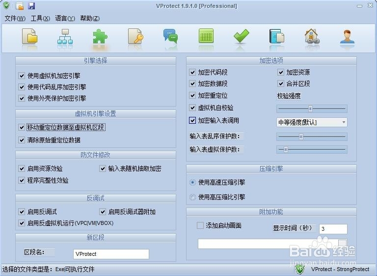Disable 启用反调试 checkbox
377x276 pixels.
coord(22,212)
